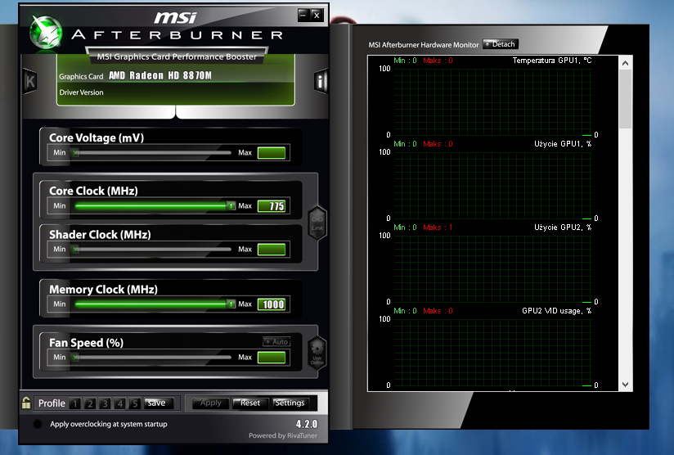Click the Użycie GPU2 graph

pyautogui.click(x=492, y=268)
